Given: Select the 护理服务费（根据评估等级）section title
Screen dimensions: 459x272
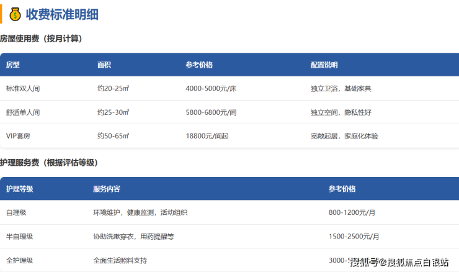Looking at the screenshot, I should [x=49, y=163].
